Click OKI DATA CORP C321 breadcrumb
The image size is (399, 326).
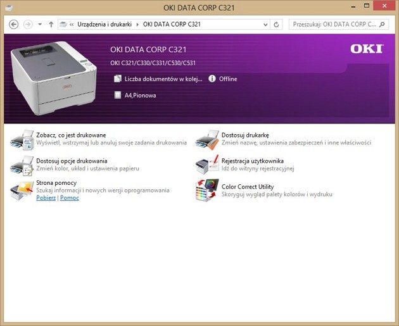coord(172,25)
